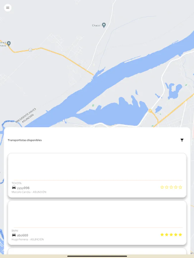Open the hamburger menu button
The height and width of the screenshot is (258, 194).
pyautogui.click(x=8, y=8)
